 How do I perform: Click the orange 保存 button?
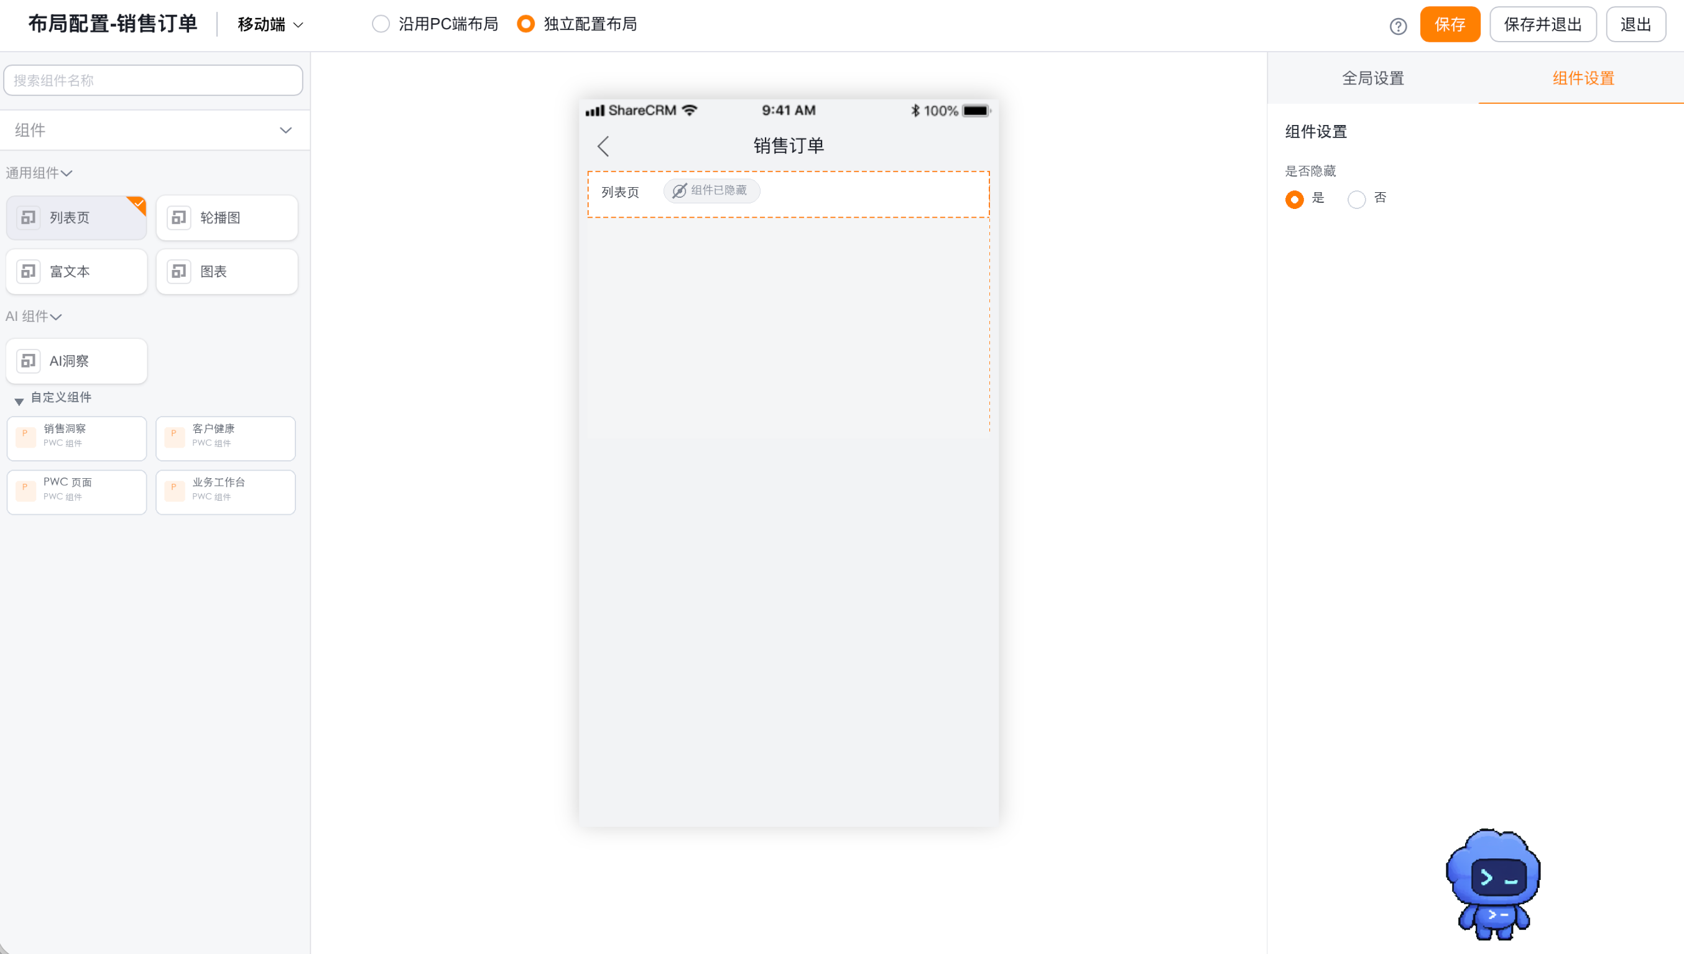(x=1450, y=25)
